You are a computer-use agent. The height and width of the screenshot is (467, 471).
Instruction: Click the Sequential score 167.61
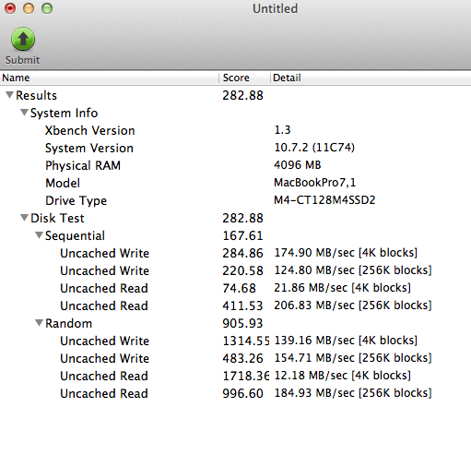[242, 235]
